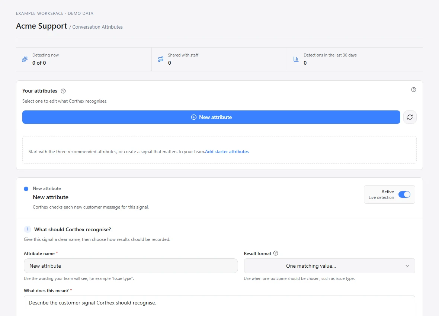Click the bold 'New attribute' panel title
The height and width of the screenshot is (316, 439).
pyautogui.click(x=51, y=197)
